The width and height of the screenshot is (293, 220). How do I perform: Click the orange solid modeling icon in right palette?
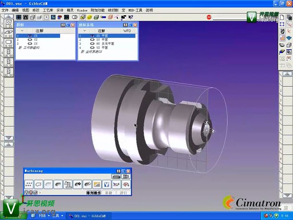pyautogui.click(x=282, y=38)
